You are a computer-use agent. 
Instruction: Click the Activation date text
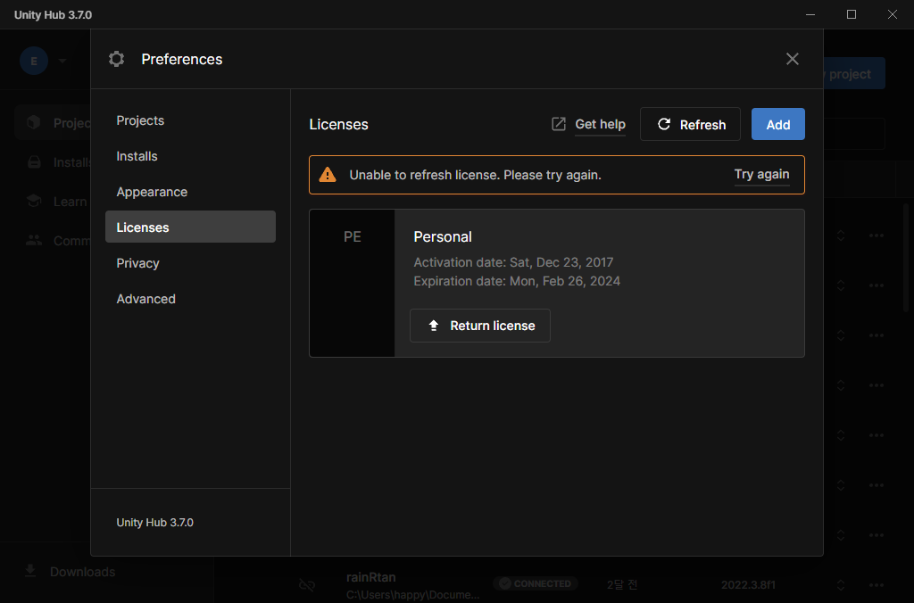coord(513,262)
